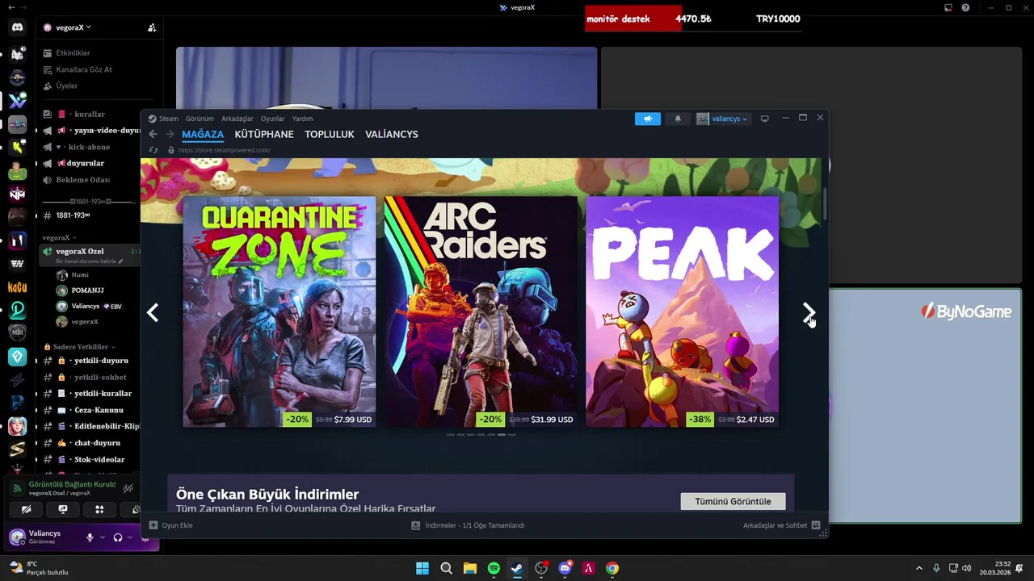
Task: Open VALIANCYS profile tab
Action: coord(392,134)
